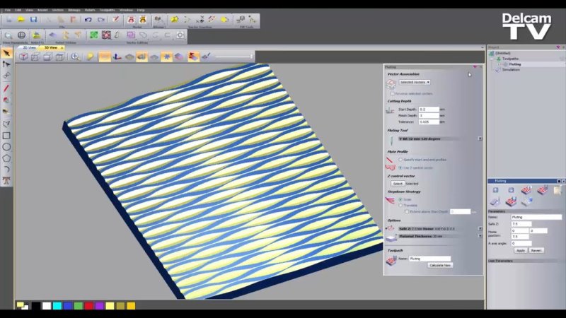Screen dimensions: 566x318
Task: Click the Calculate Now button
Action: (x=441, y=265)
